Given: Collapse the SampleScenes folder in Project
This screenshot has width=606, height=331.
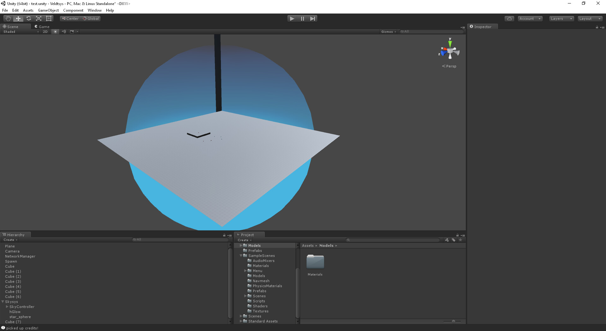Looking at the screenshot, I should (x=241, y=256).
